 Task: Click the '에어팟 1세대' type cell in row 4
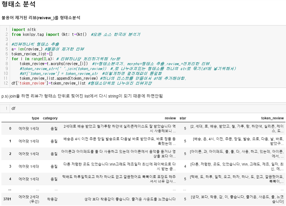29,179
